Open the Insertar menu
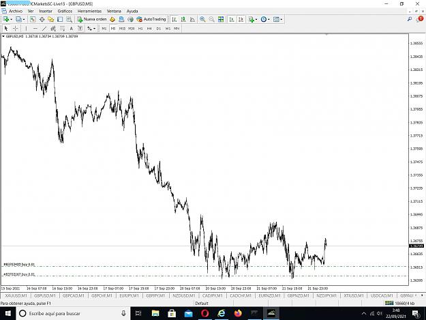The image size is (426, 320). pos(46,11)
